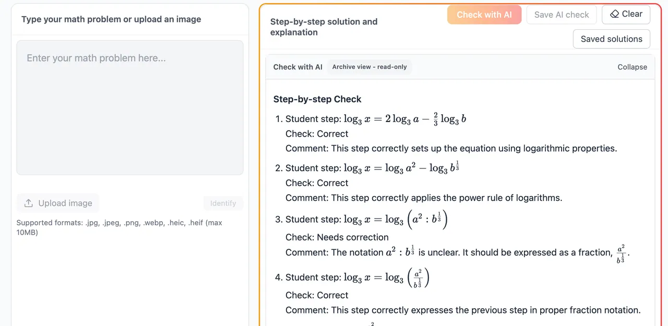Click the comment about the power rule

point(424,198)
